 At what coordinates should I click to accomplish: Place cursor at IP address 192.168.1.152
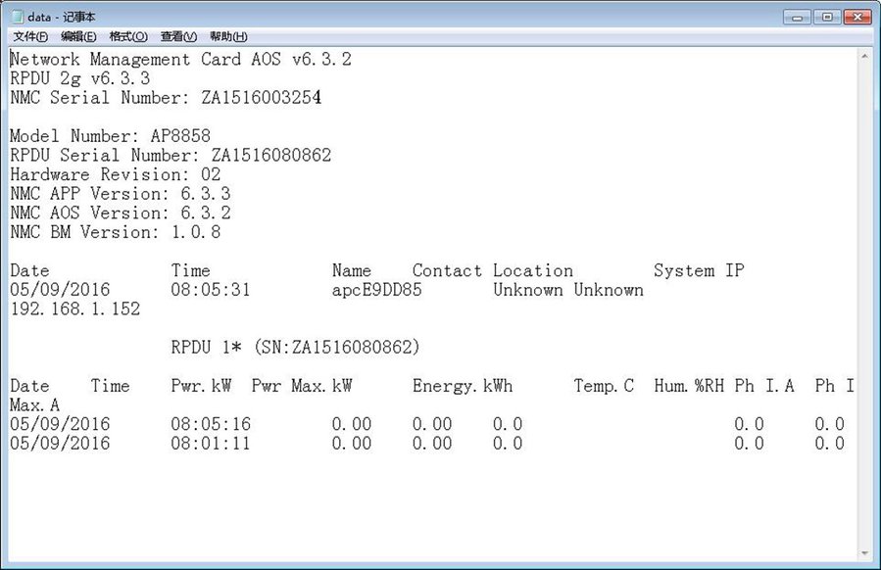[x=74, y=309]
